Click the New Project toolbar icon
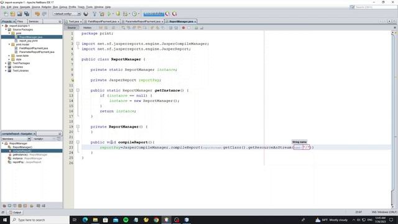Screen dimensions: 398x224 [12, 14]
